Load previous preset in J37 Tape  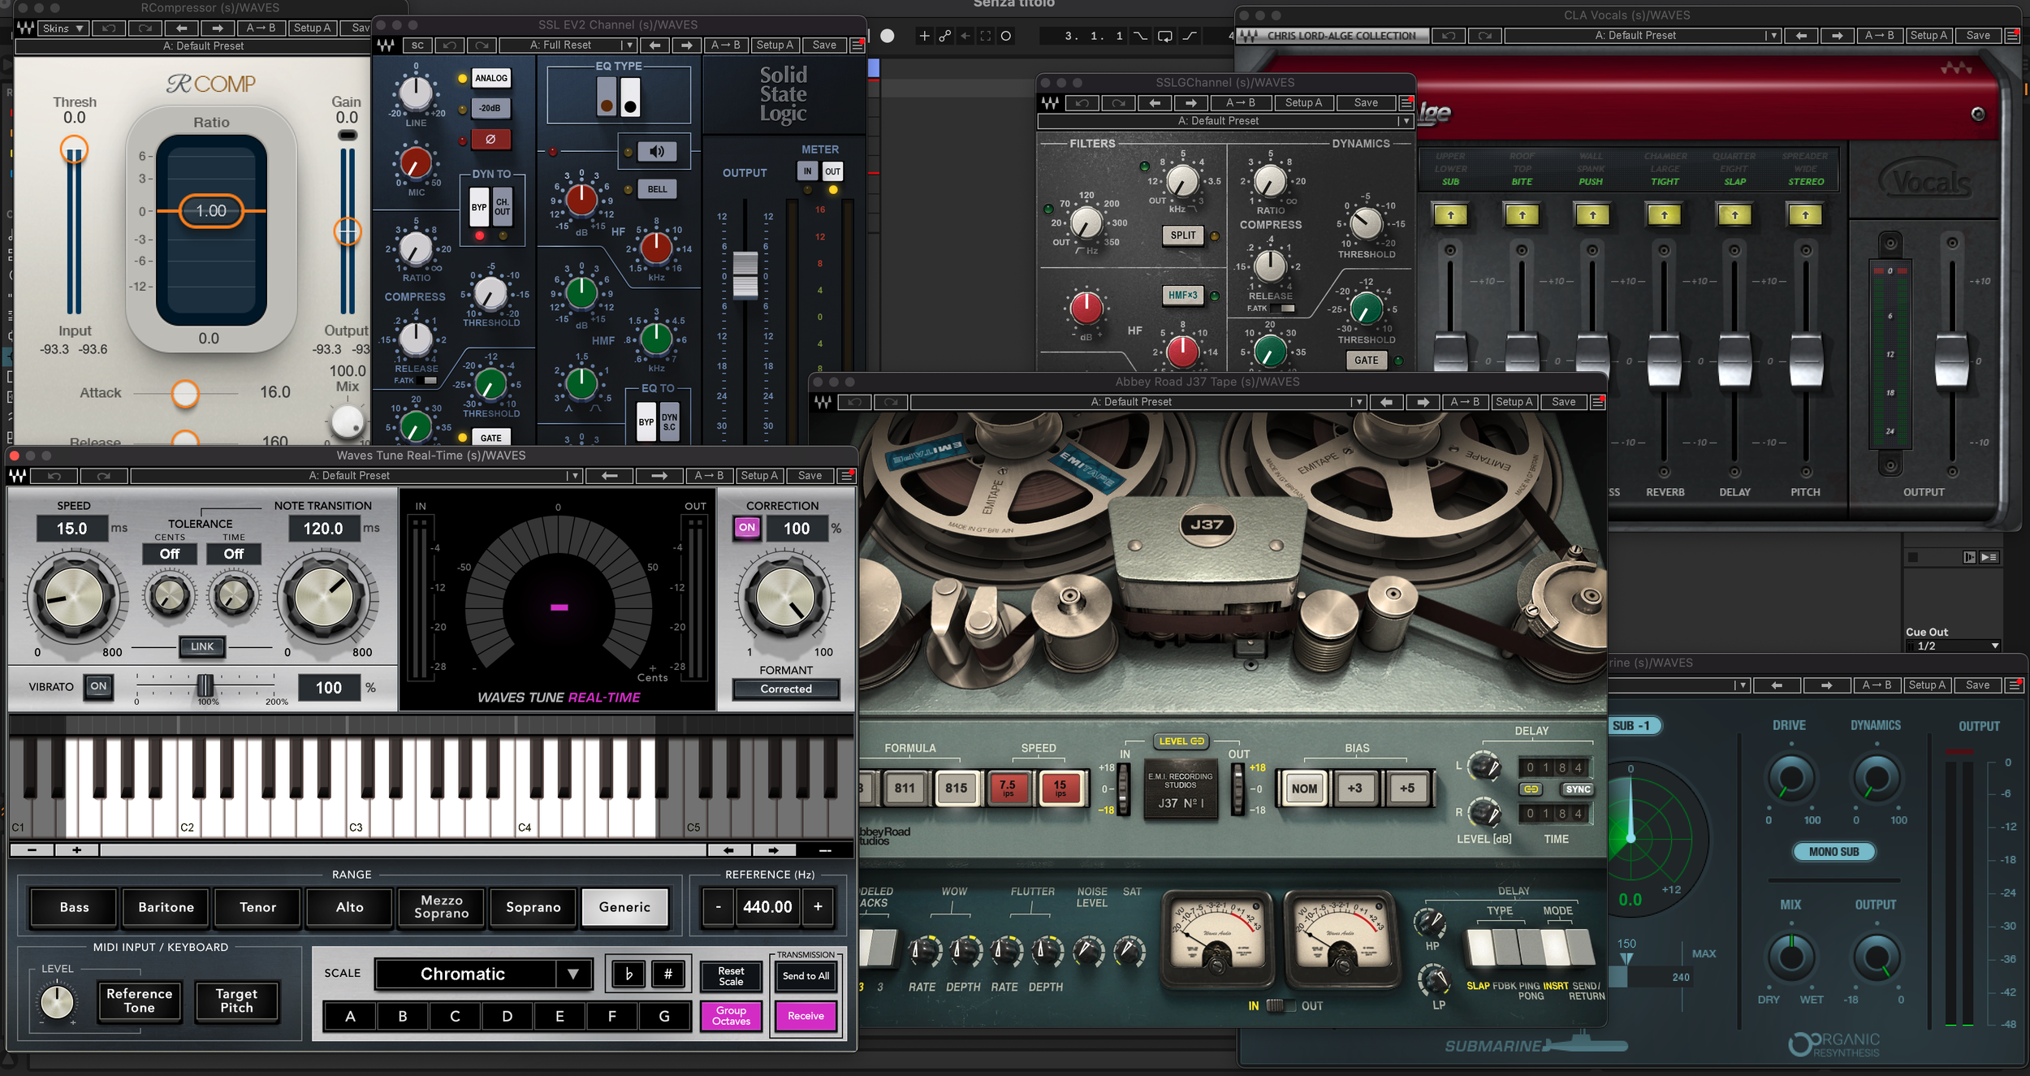(1386, 402)
